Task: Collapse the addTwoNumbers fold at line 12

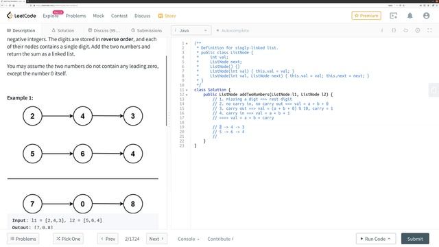Action: (187, 95)
